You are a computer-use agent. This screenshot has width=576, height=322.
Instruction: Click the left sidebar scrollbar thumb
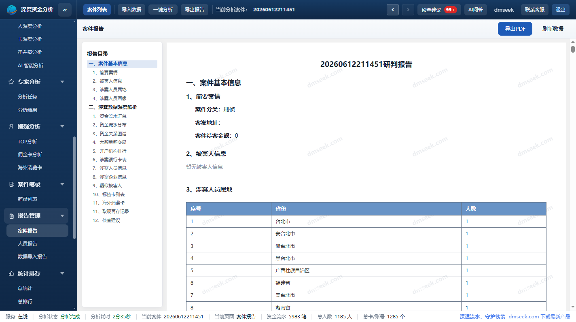(74, 188)
